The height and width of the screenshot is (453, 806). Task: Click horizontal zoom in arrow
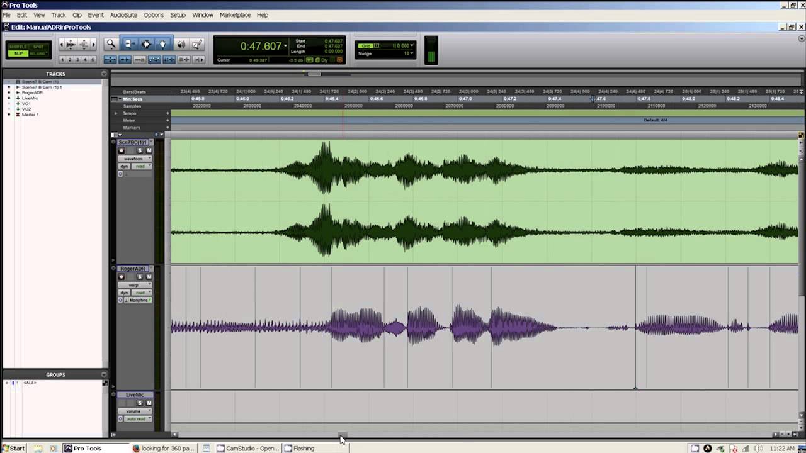pyautogui.click(x=93, y=44)
